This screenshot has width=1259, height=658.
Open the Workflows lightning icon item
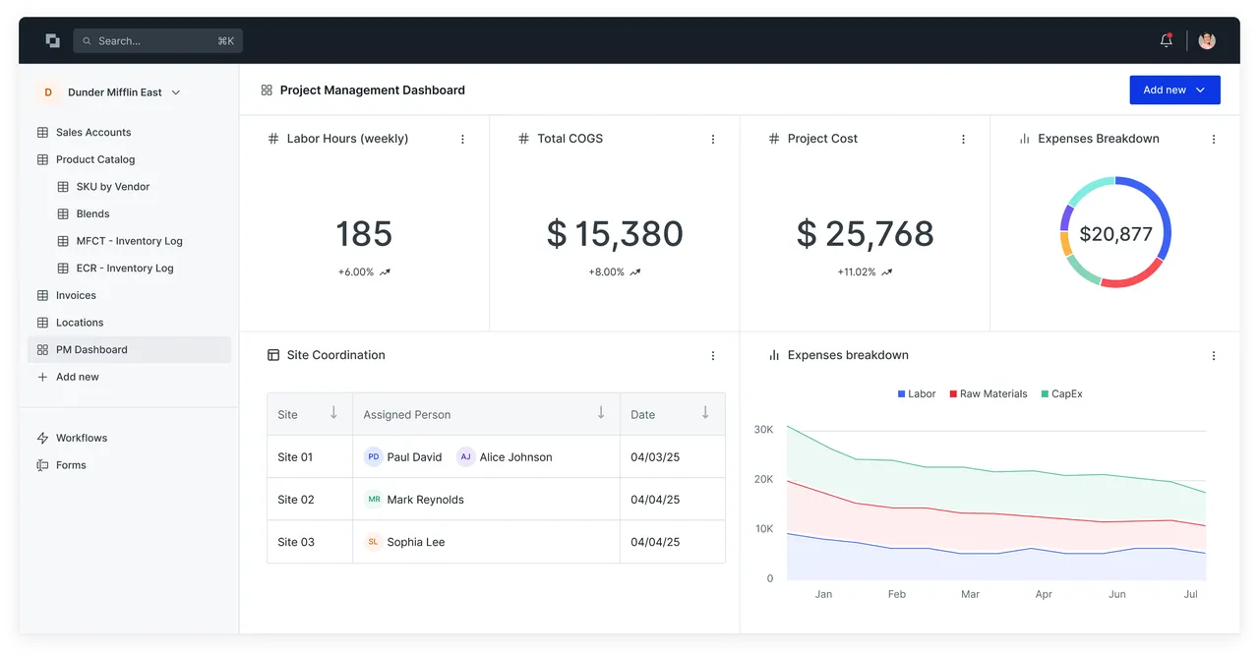[72, 438]
